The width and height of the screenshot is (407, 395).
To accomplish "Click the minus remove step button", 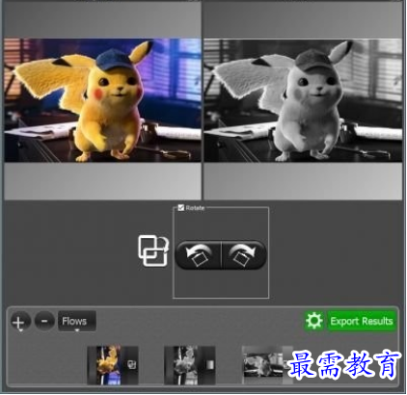I will pos(44,321).
